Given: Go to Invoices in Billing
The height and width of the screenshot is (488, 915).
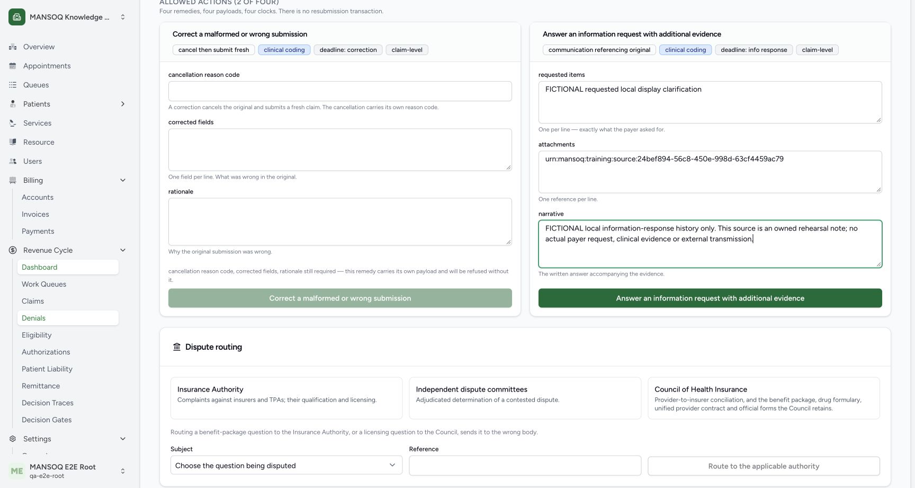Looking at the screenshot, I should (35, 214).
